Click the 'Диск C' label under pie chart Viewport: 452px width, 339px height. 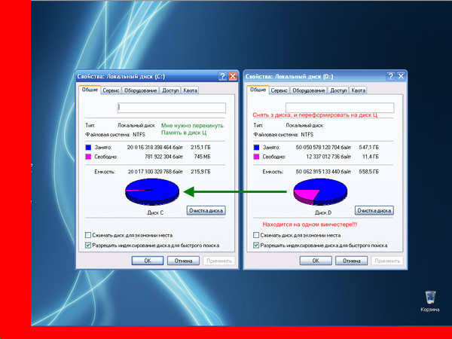[x=155, y=212]
